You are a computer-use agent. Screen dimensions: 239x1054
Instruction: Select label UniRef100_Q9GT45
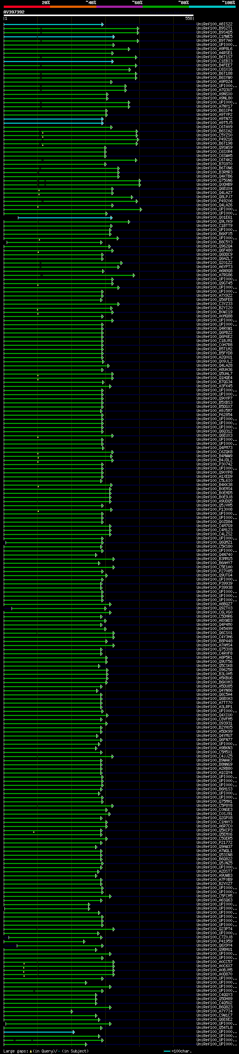pos(214,283)
